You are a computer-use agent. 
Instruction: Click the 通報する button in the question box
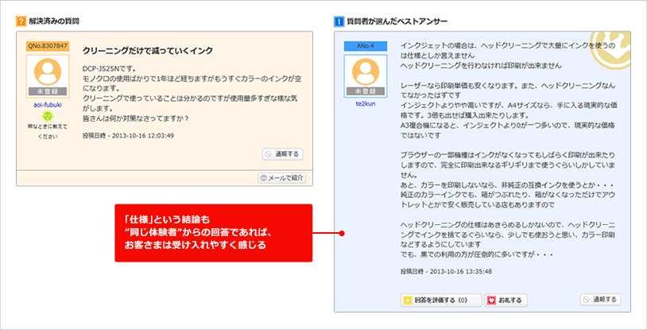pyautogui.click(x=283, y=154)
